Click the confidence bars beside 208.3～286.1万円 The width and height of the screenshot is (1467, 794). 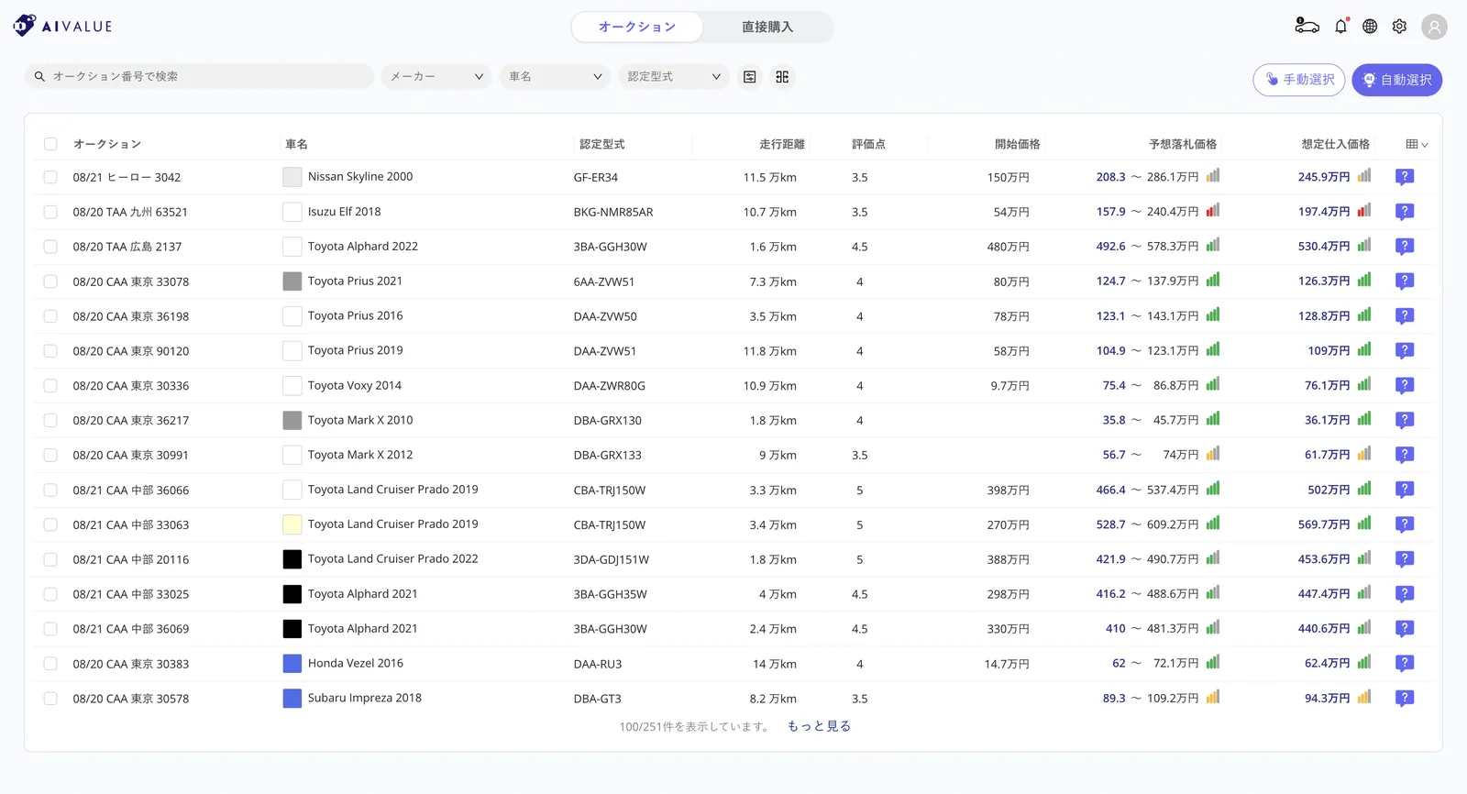1213,175
